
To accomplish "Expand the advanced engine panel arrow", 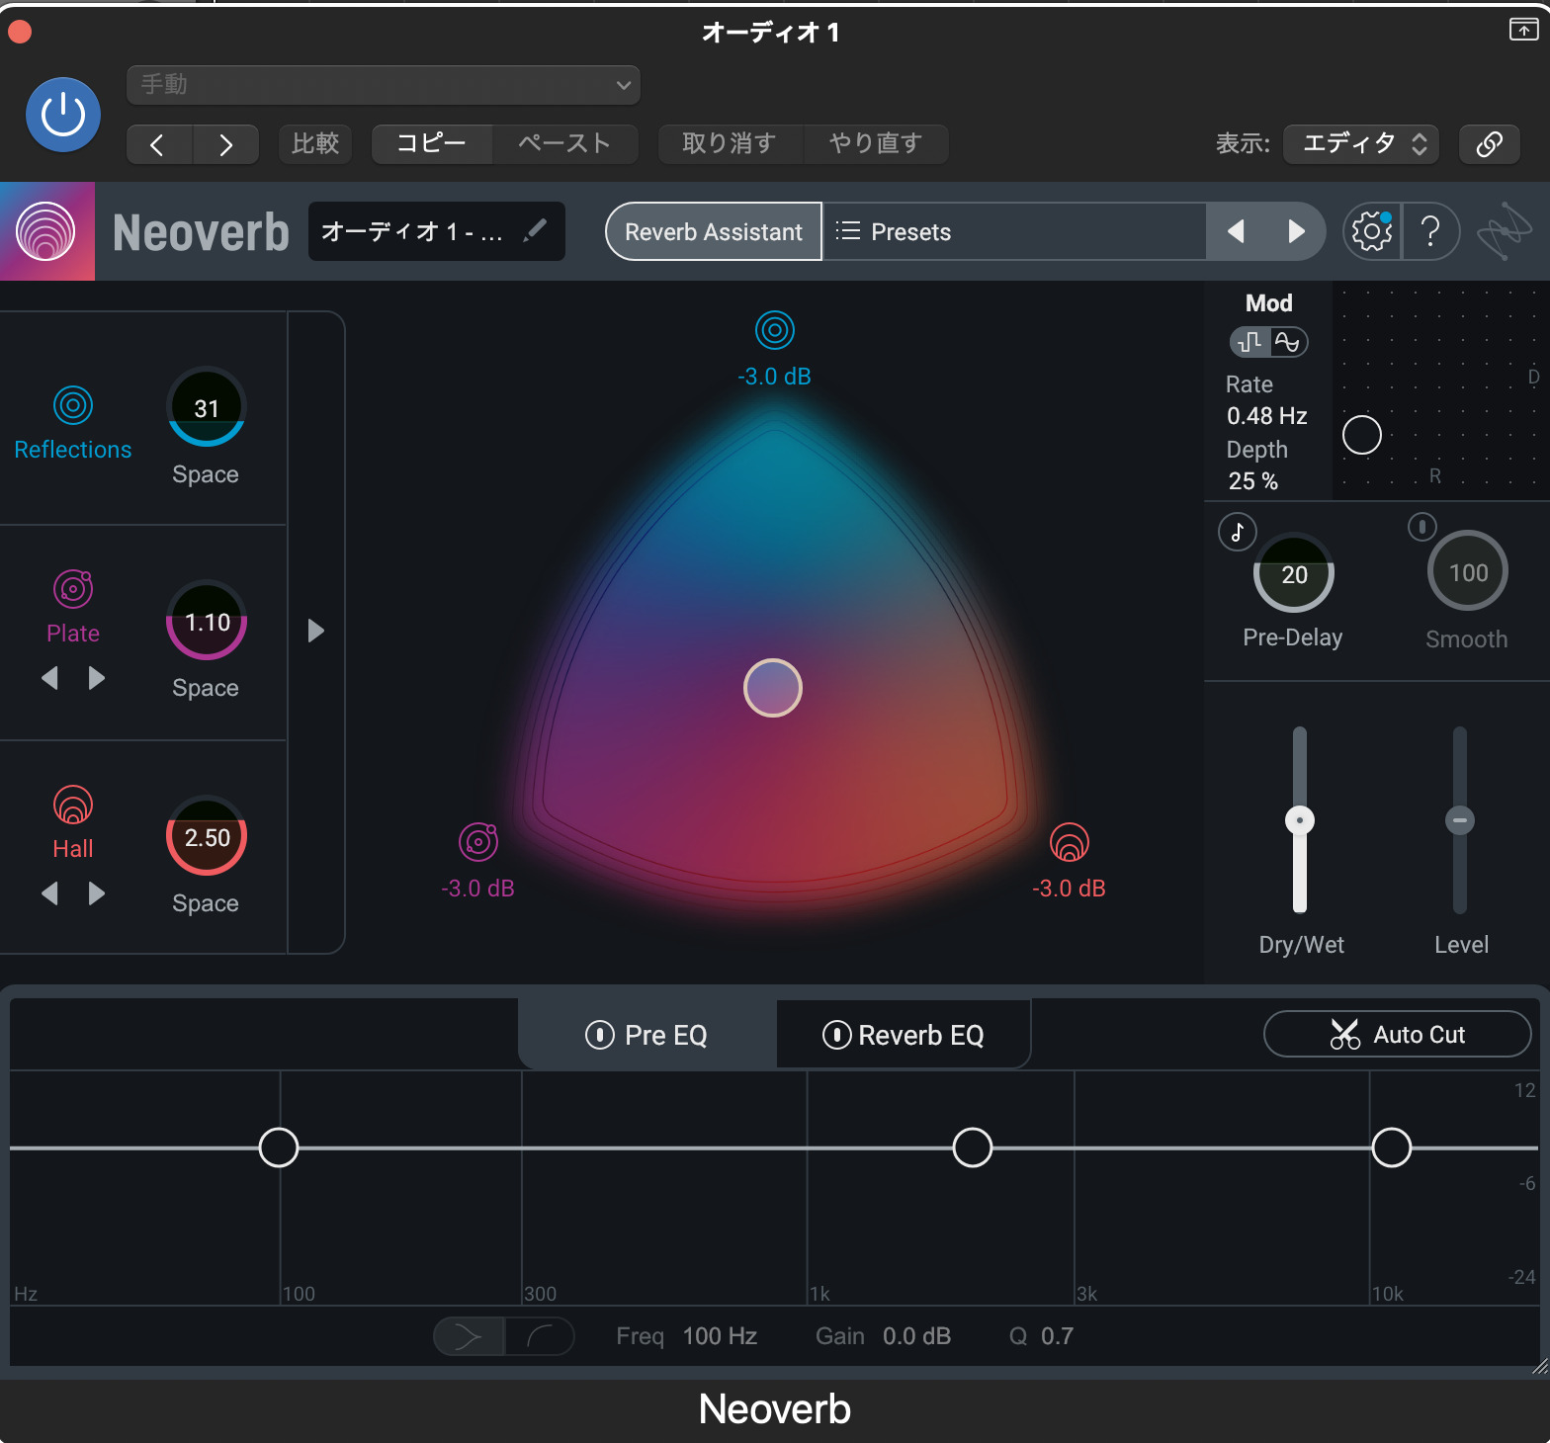I will [316, 631].
